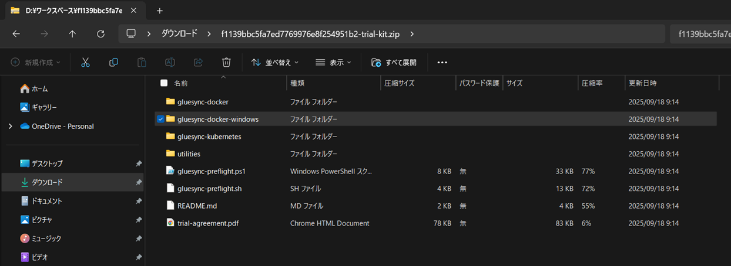
Task: Sort by 更新日時 column header
Action: click(x=642, y=83)
